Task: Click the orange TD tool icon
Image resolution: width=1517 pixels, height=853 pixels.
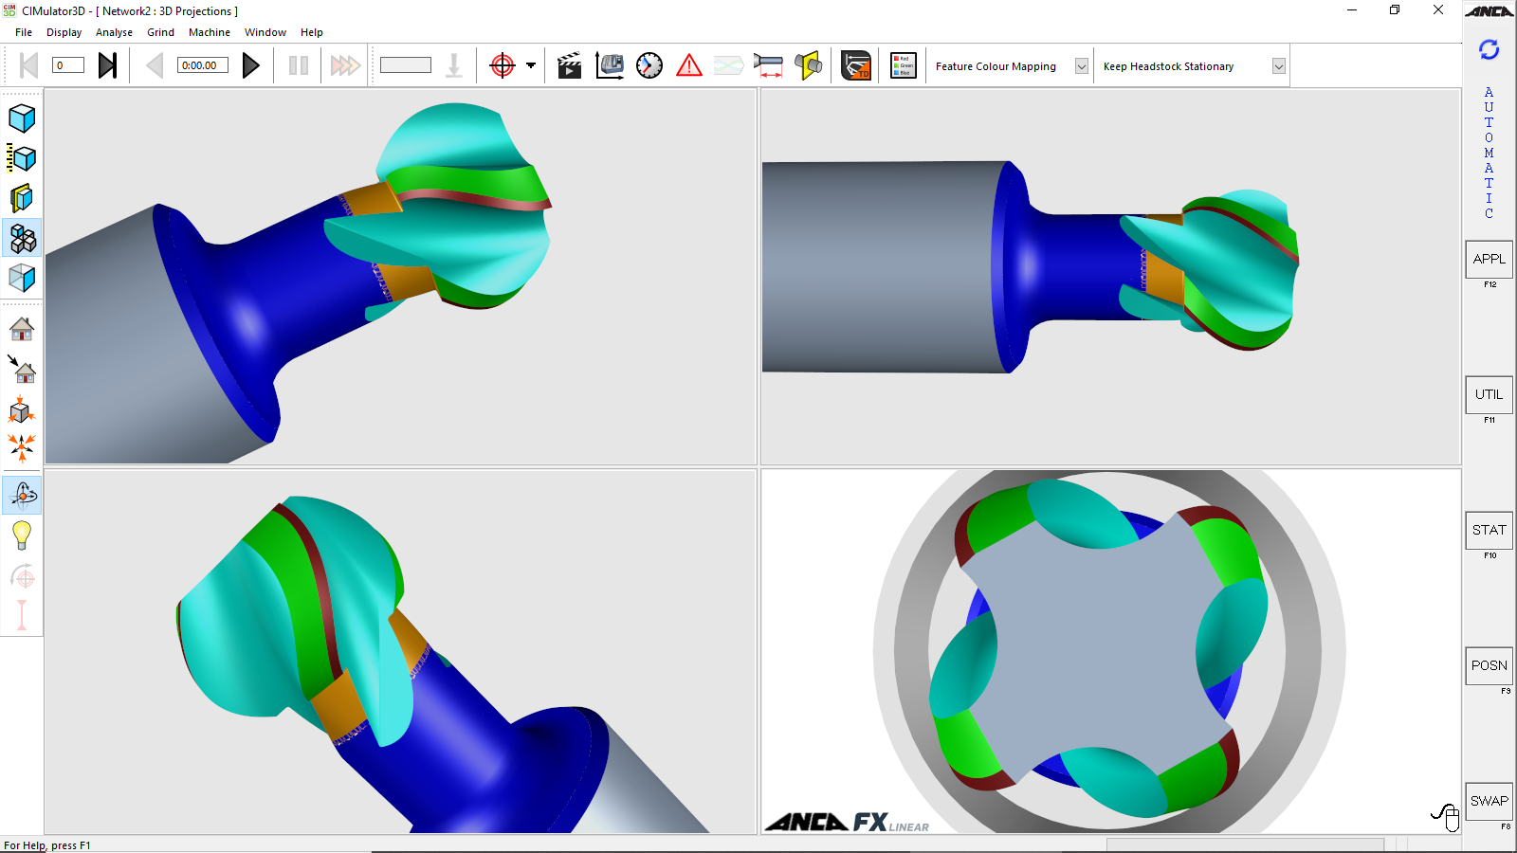Action: 856,65
